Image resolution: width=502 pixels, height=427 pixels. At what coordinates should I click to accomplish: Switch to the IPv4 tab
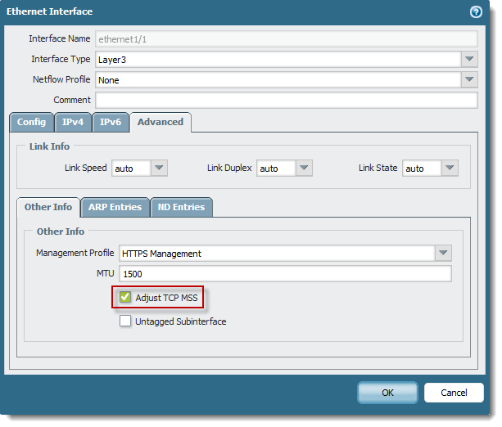coord(73,122)
